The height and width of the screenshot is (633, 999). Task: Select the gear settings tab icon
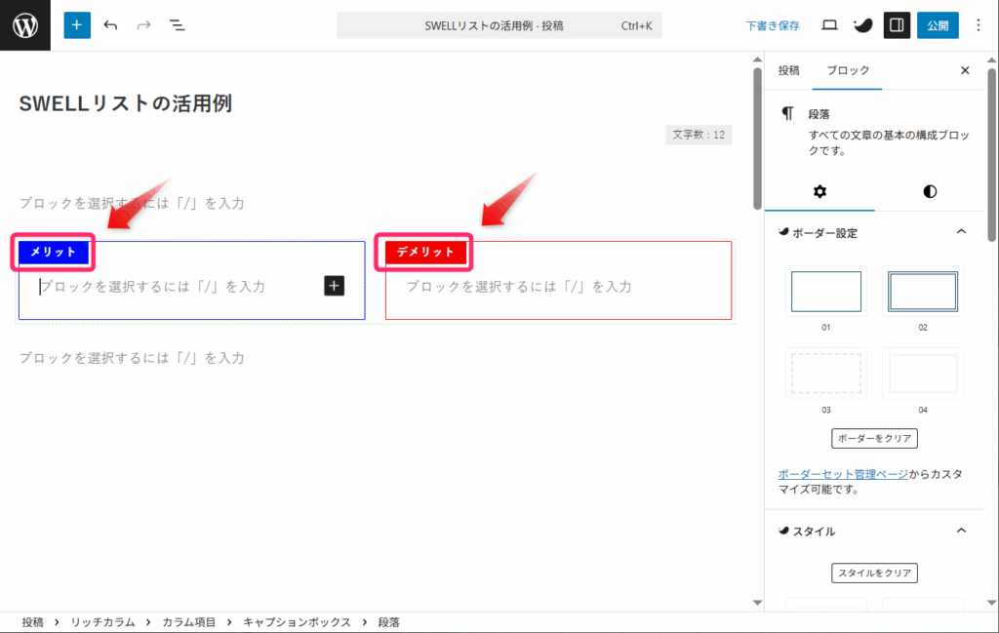click(x=819, y=192)
